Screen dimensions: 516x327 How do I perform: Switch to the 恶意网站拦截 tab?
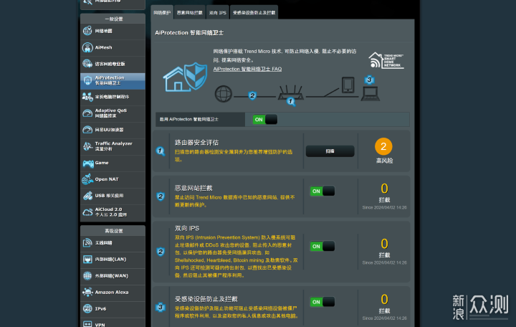(189, 12)
